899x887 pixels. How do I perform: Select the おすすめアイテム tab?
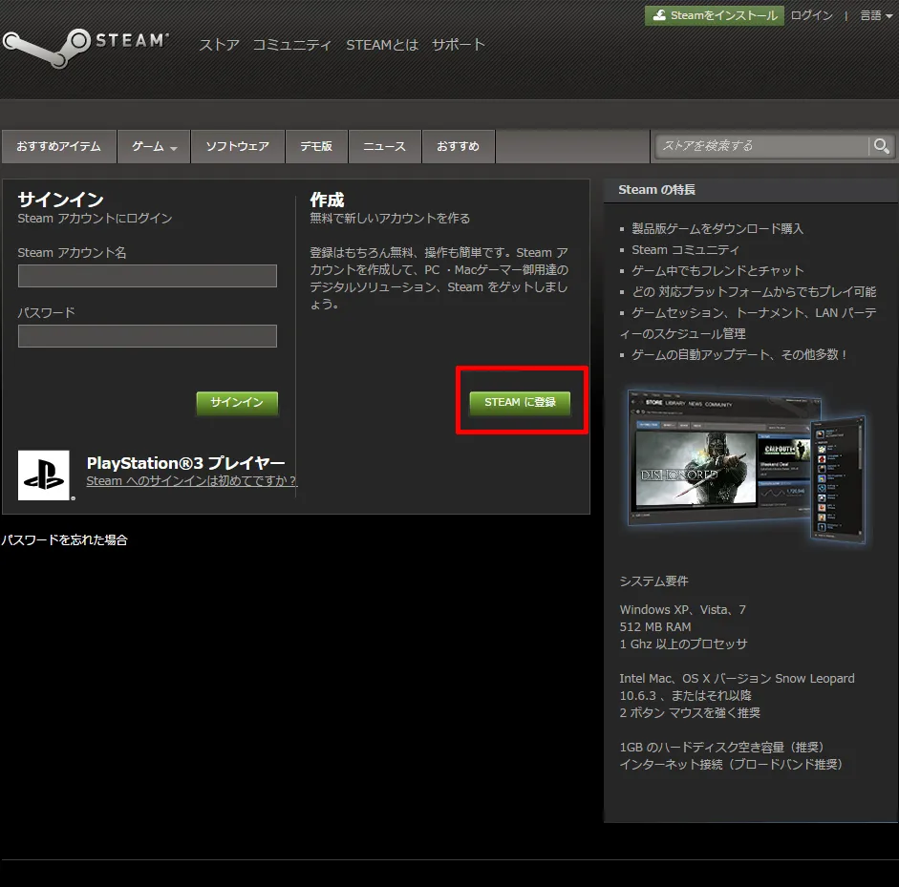pos(58,147)
